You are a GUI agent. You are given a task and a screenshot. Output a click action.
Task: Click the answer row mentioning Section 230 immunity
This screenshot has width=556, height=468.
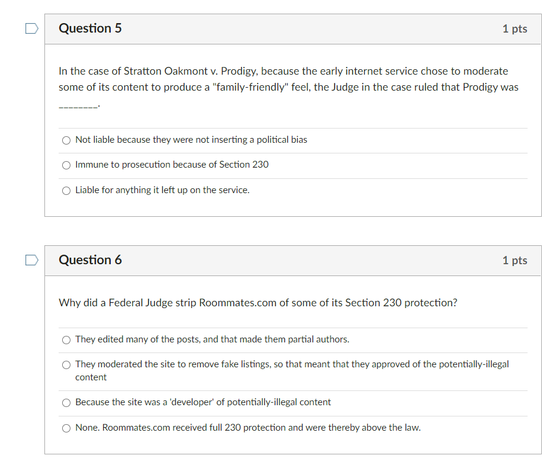(172, 165)
